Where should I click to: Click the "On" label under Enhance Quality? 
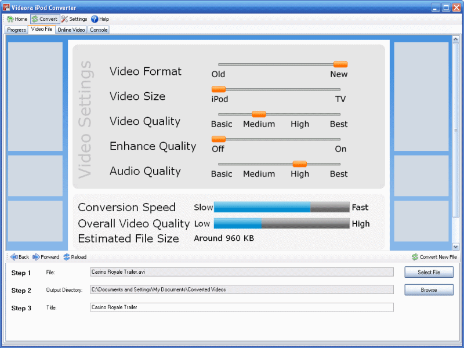340,149
